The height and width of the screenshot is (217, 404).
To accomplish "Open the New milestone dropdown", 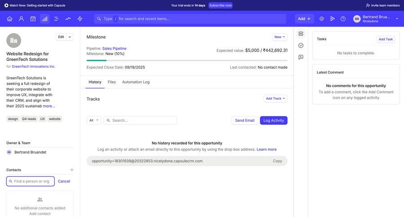I will (x=280, y=37).
